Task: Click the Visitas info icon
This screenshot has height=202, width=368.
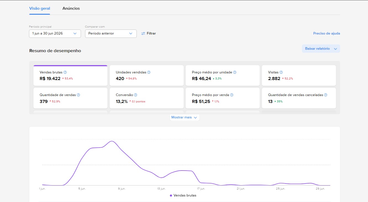Action: coord(281,72)
